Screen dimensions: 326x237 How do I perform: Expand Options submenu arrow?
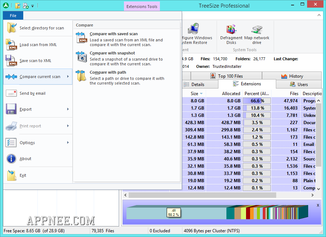(x=68, y=142)
